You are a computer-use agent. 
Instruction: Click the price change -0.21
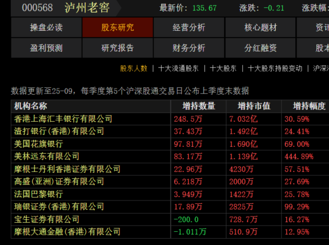[x=274, y=8]
